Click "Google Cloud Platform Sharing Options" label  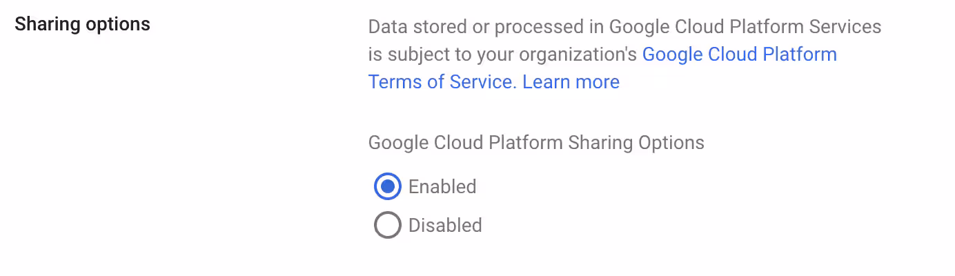[536, 143]
